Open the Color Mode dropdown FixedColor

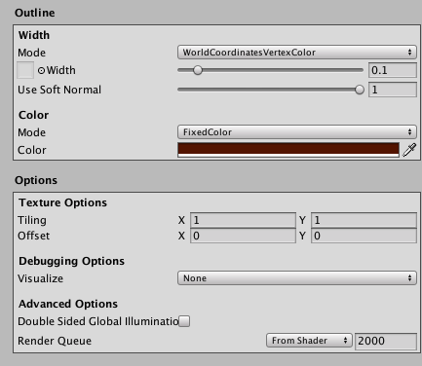point(297,132)
